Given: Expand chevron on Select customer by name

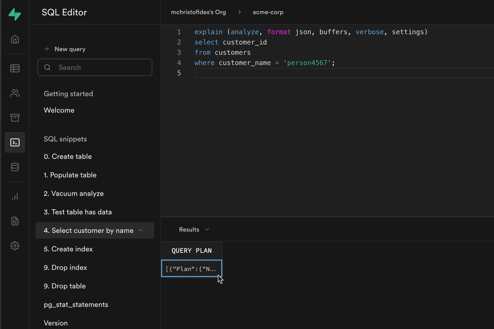Looking at the screenshot, I should click(x=140, y=230).
